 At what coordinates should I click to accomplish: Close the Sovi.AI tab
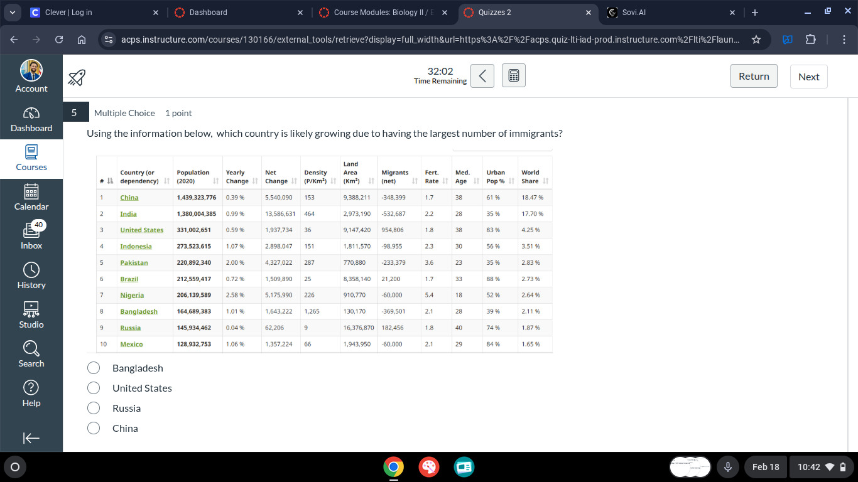click(x=732, y=13)
